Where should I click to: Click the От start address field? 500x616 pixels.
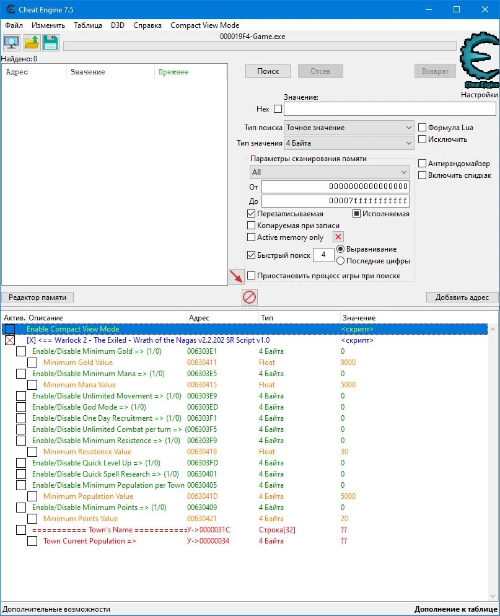point(335,187)
